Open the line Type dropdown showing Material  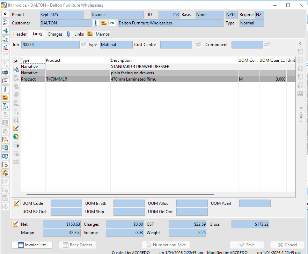pyautogui.click(x=116, y=45)
